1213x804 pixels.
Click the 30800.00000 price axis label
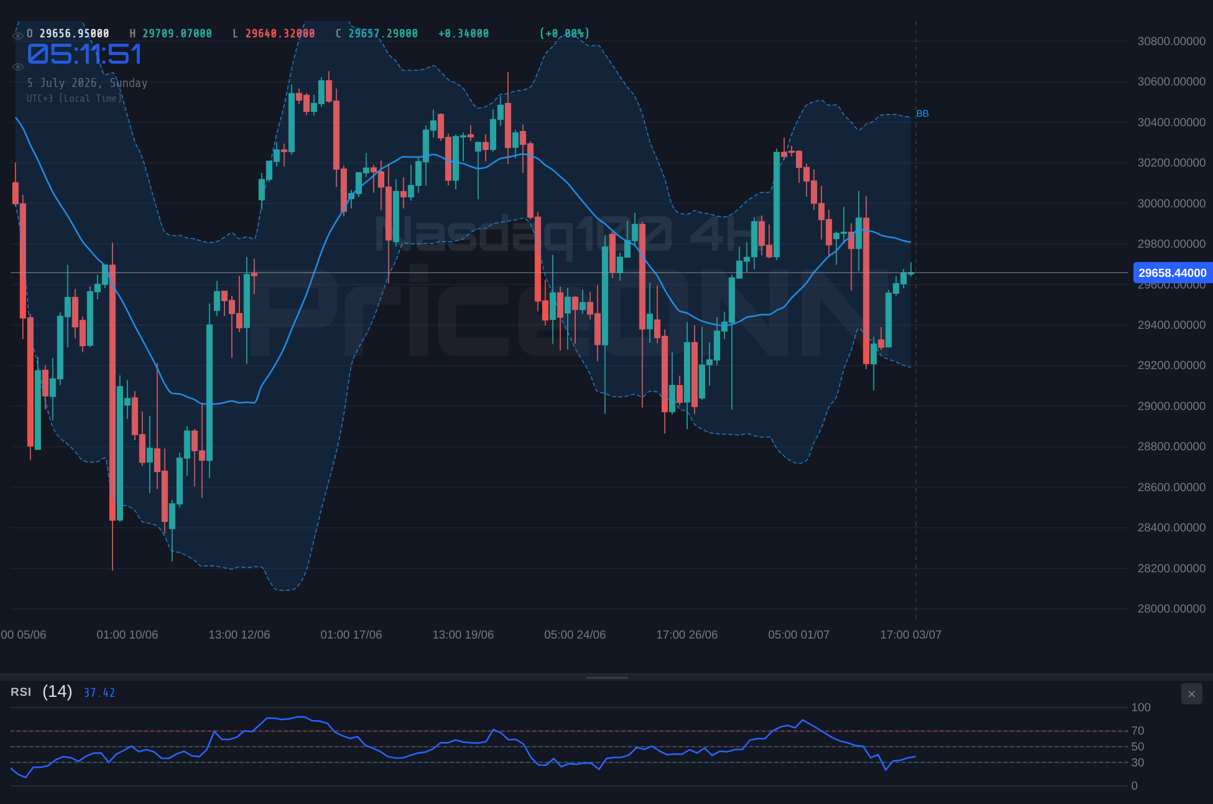point(1172,41)
